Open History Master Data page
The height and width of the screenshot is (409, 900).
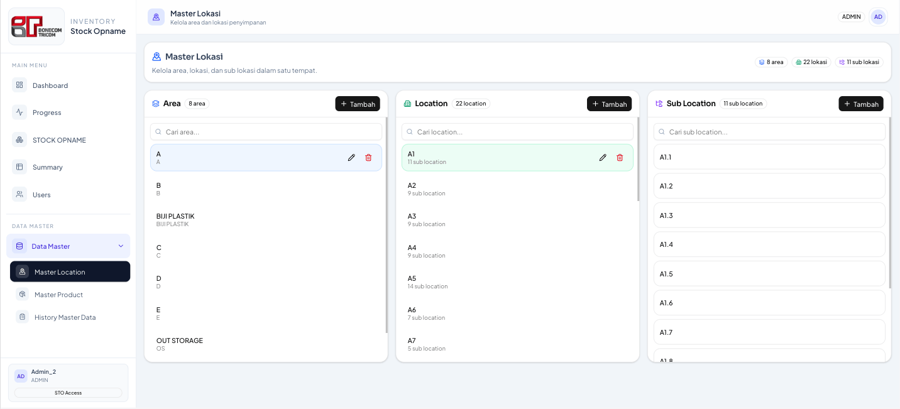point(70,317)
